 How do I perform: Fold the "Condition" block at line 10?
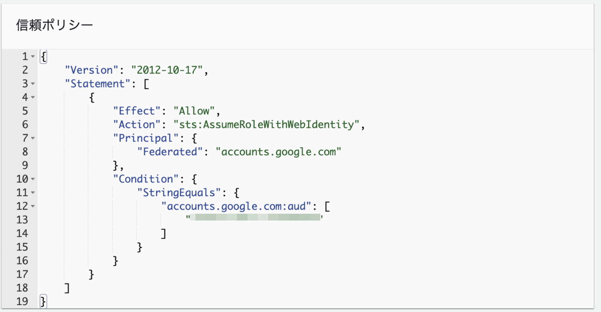point(33,179)
